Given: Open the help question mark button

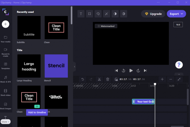Looking at the screenshot, I should 179,65.
